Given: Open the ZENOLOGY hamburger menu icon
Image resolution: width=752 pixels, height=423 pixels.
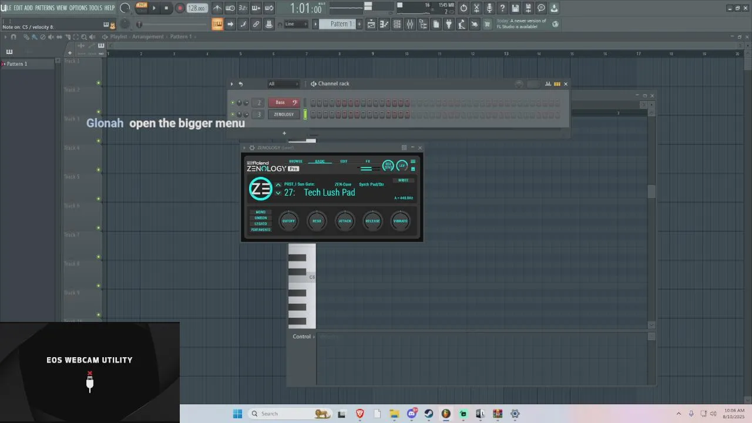Looking at the screenshot, I should 413,162.
